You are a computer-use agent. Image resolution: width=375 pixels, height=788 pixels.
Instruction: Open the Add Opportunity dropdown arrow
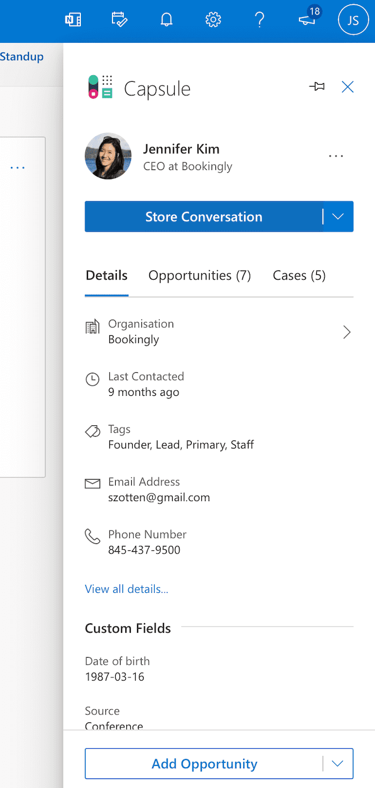coord(337,763)
